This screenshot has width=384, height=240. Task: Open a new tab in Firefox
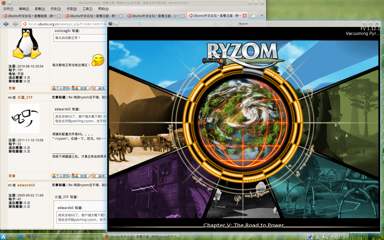pyautogui.click(x=253, y=16)
